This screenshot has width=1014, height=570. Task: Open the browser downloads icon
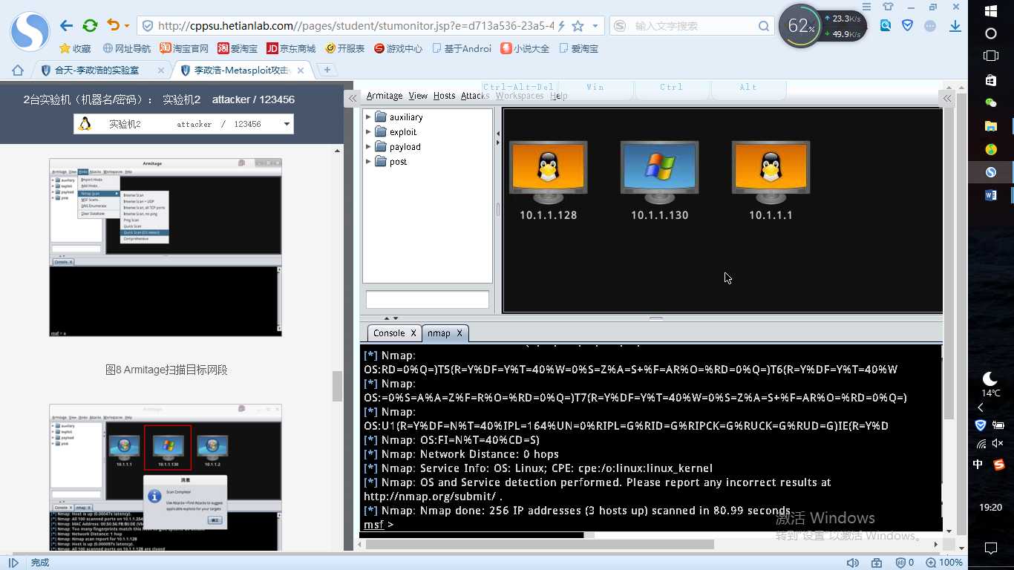(955, 26)
